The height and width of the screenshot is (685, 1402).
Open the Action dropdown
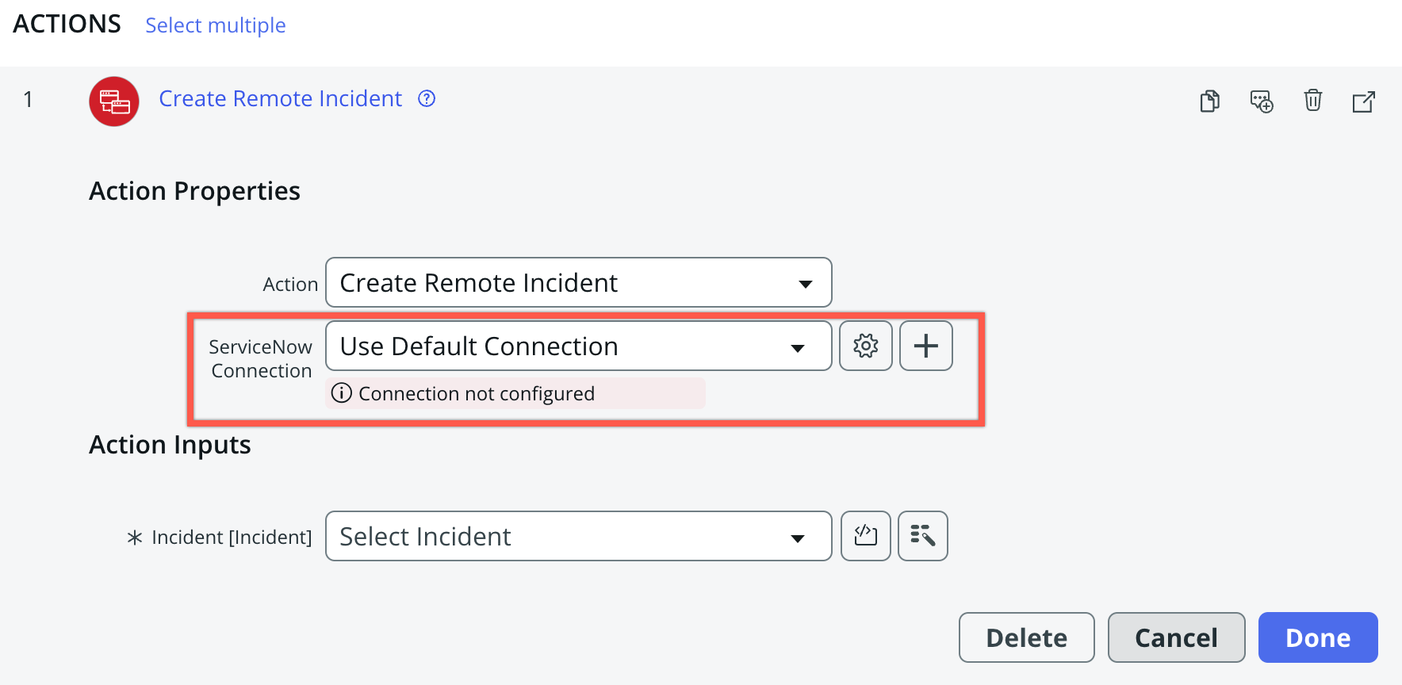[579, 282]
